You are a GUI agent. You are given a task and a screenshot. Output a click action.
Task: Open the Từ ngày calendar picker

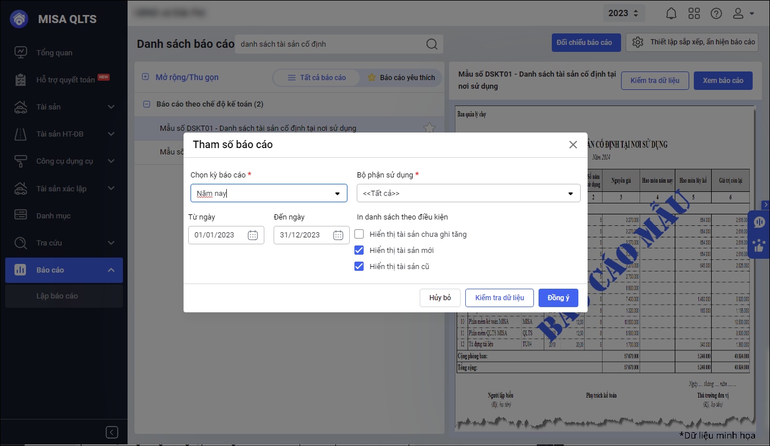253,235
